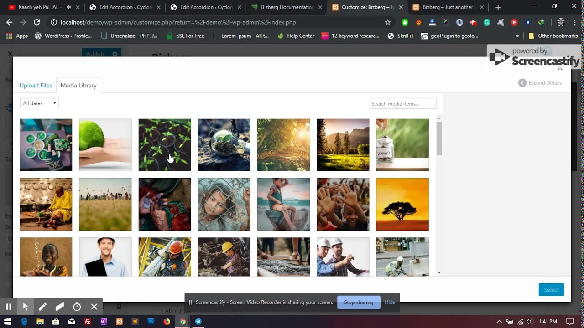Select the two engineers in white helmets image
This screenshot has height=328, width=584.
tap(343, 256)
